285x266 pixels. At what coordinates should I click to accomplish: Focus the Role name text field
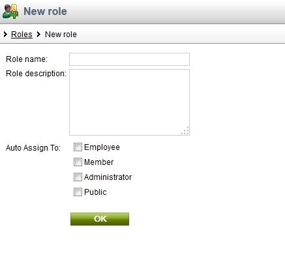(x=129, y=59)
